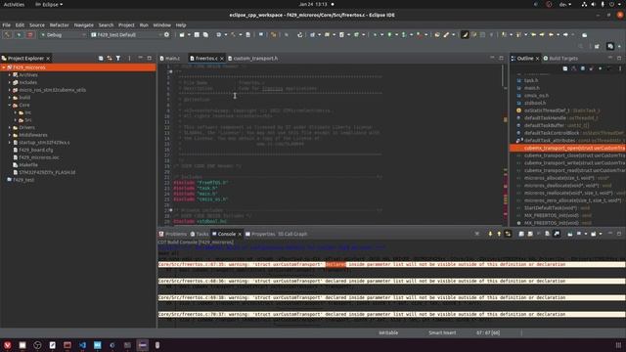The height and width of the screenshot is (352, 626).
Task: Click the Show Applications grid in the dock
Action: click(x=618, y=345)
